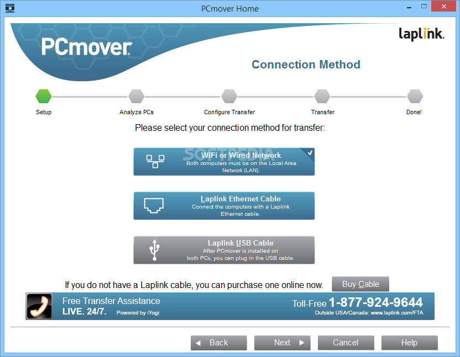The width and height of the screenshot is (460, 357).
Task: Click the 'Configure Transfer' step label
Action: click(229, 112)
